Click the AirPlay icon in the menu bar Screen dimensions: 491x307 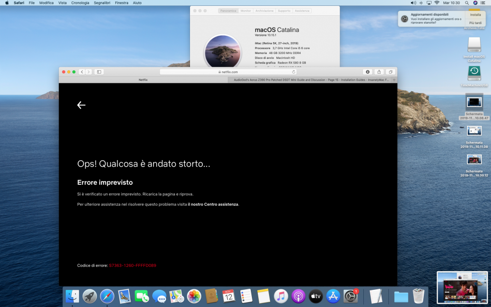tap(429, 3)
